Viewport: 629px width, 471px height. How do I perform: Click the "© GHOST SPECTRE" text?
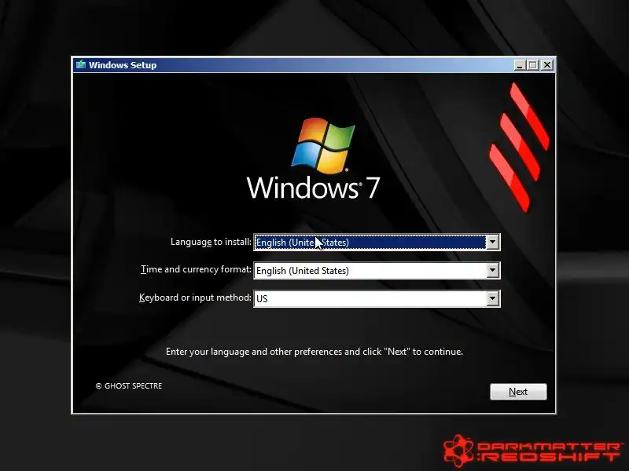(129, 385)
